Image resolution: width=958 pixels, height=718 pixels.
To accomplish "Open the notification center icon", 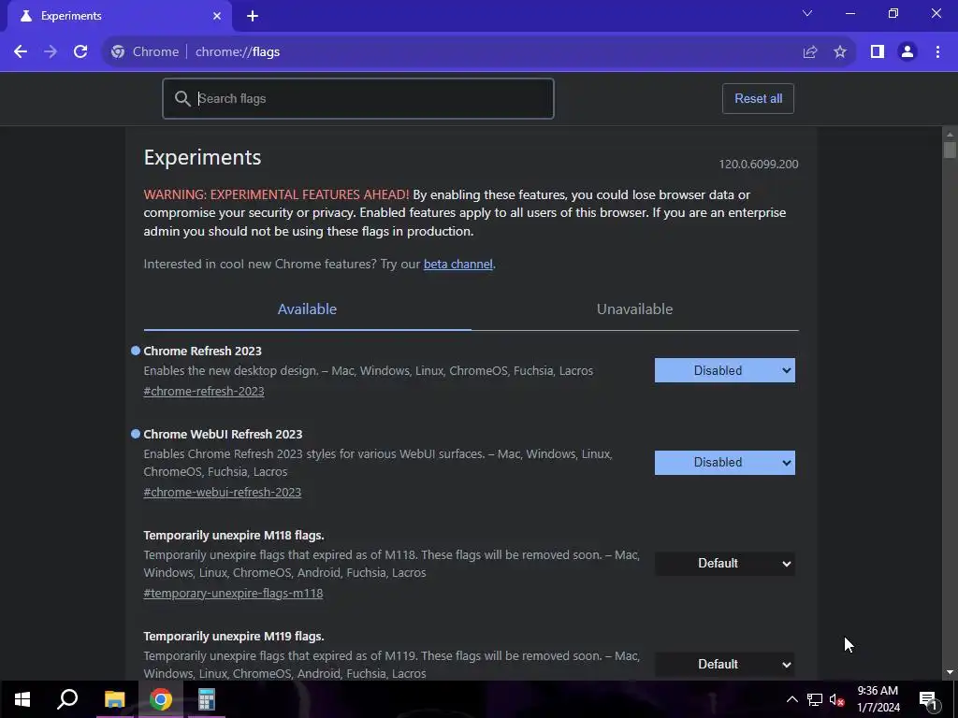I will coord(928,699).
